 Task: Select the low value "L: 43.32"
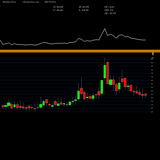(x=84, y=10)
